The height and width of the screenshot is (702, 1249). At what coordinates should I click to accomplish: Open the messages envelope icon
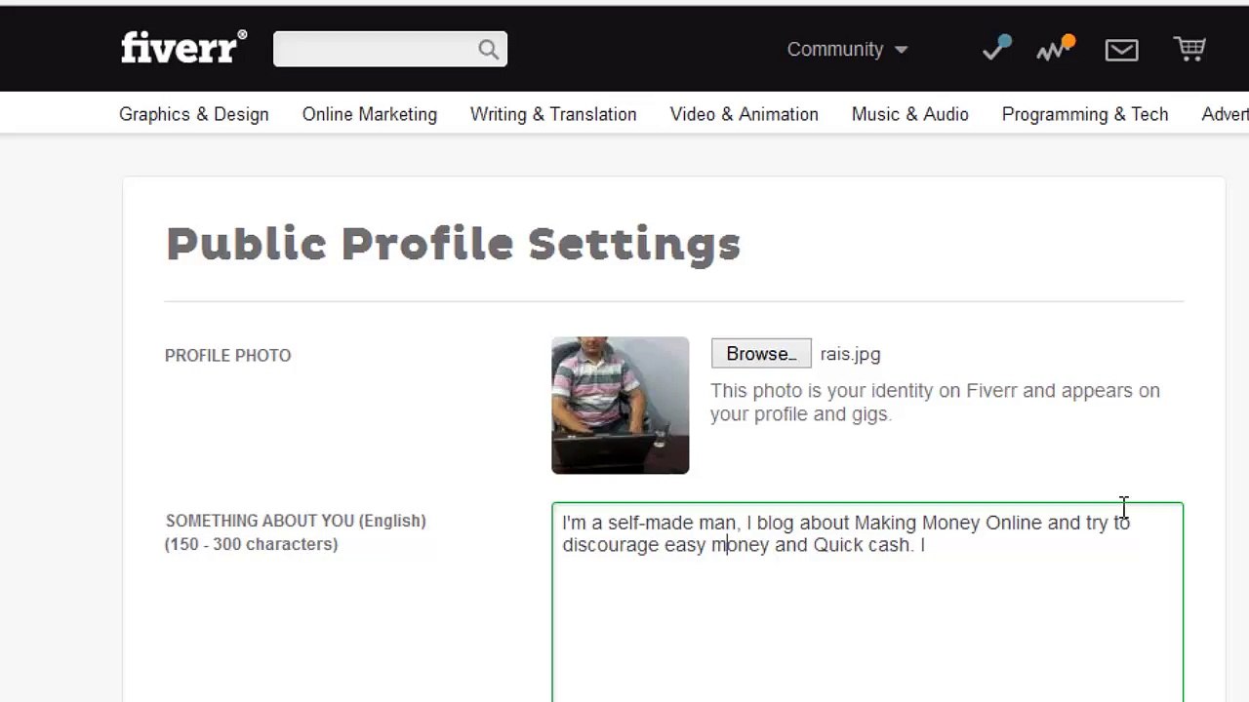(x=1121, y=50)
